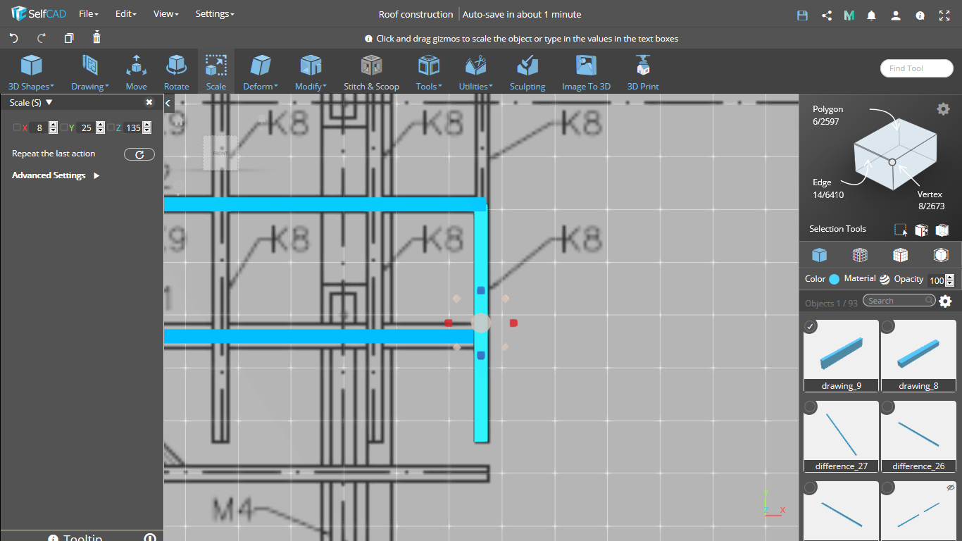Screen dimensions: 962x541
Task: Open the Material picker
Action: click(x=885, y=279)
